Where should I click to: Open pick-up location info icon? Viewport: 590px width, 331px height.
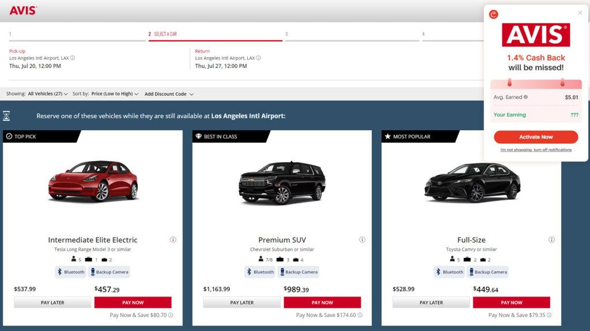73,58
